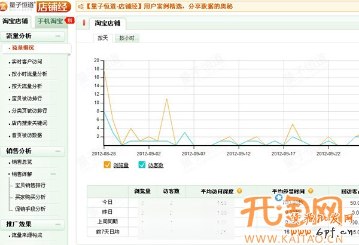The height and width of the screenshot is (245, 359).
Task: Toggle the 浏览量 series checkbox
Action: coord(107,166)
